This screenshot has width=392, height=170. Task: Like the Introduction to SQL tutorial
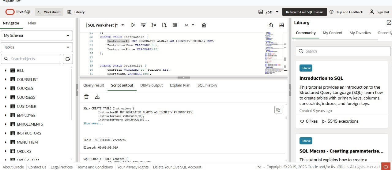point(302,121)
